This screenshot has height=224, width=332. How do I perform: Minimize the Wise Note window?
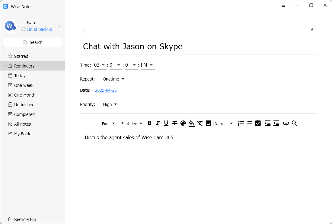[297, 5]
